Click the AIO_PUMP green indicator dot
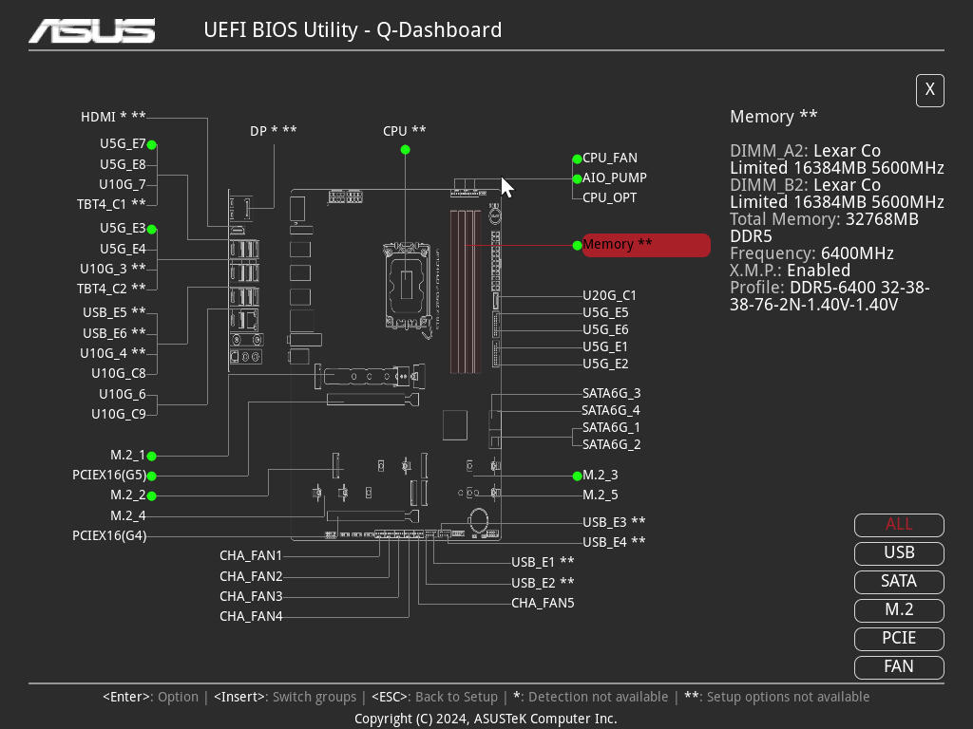The width and height of the screenshot is (973, 729). [577, 179]
